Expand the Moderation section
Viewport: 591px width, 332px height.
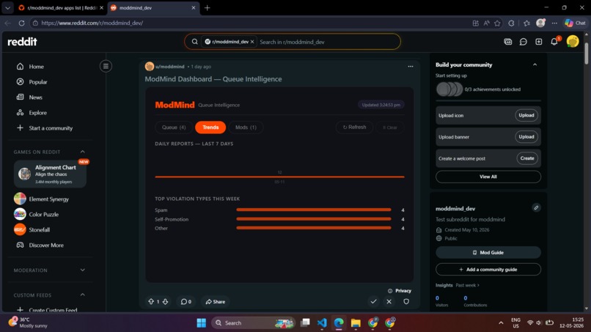click(83, 270)
